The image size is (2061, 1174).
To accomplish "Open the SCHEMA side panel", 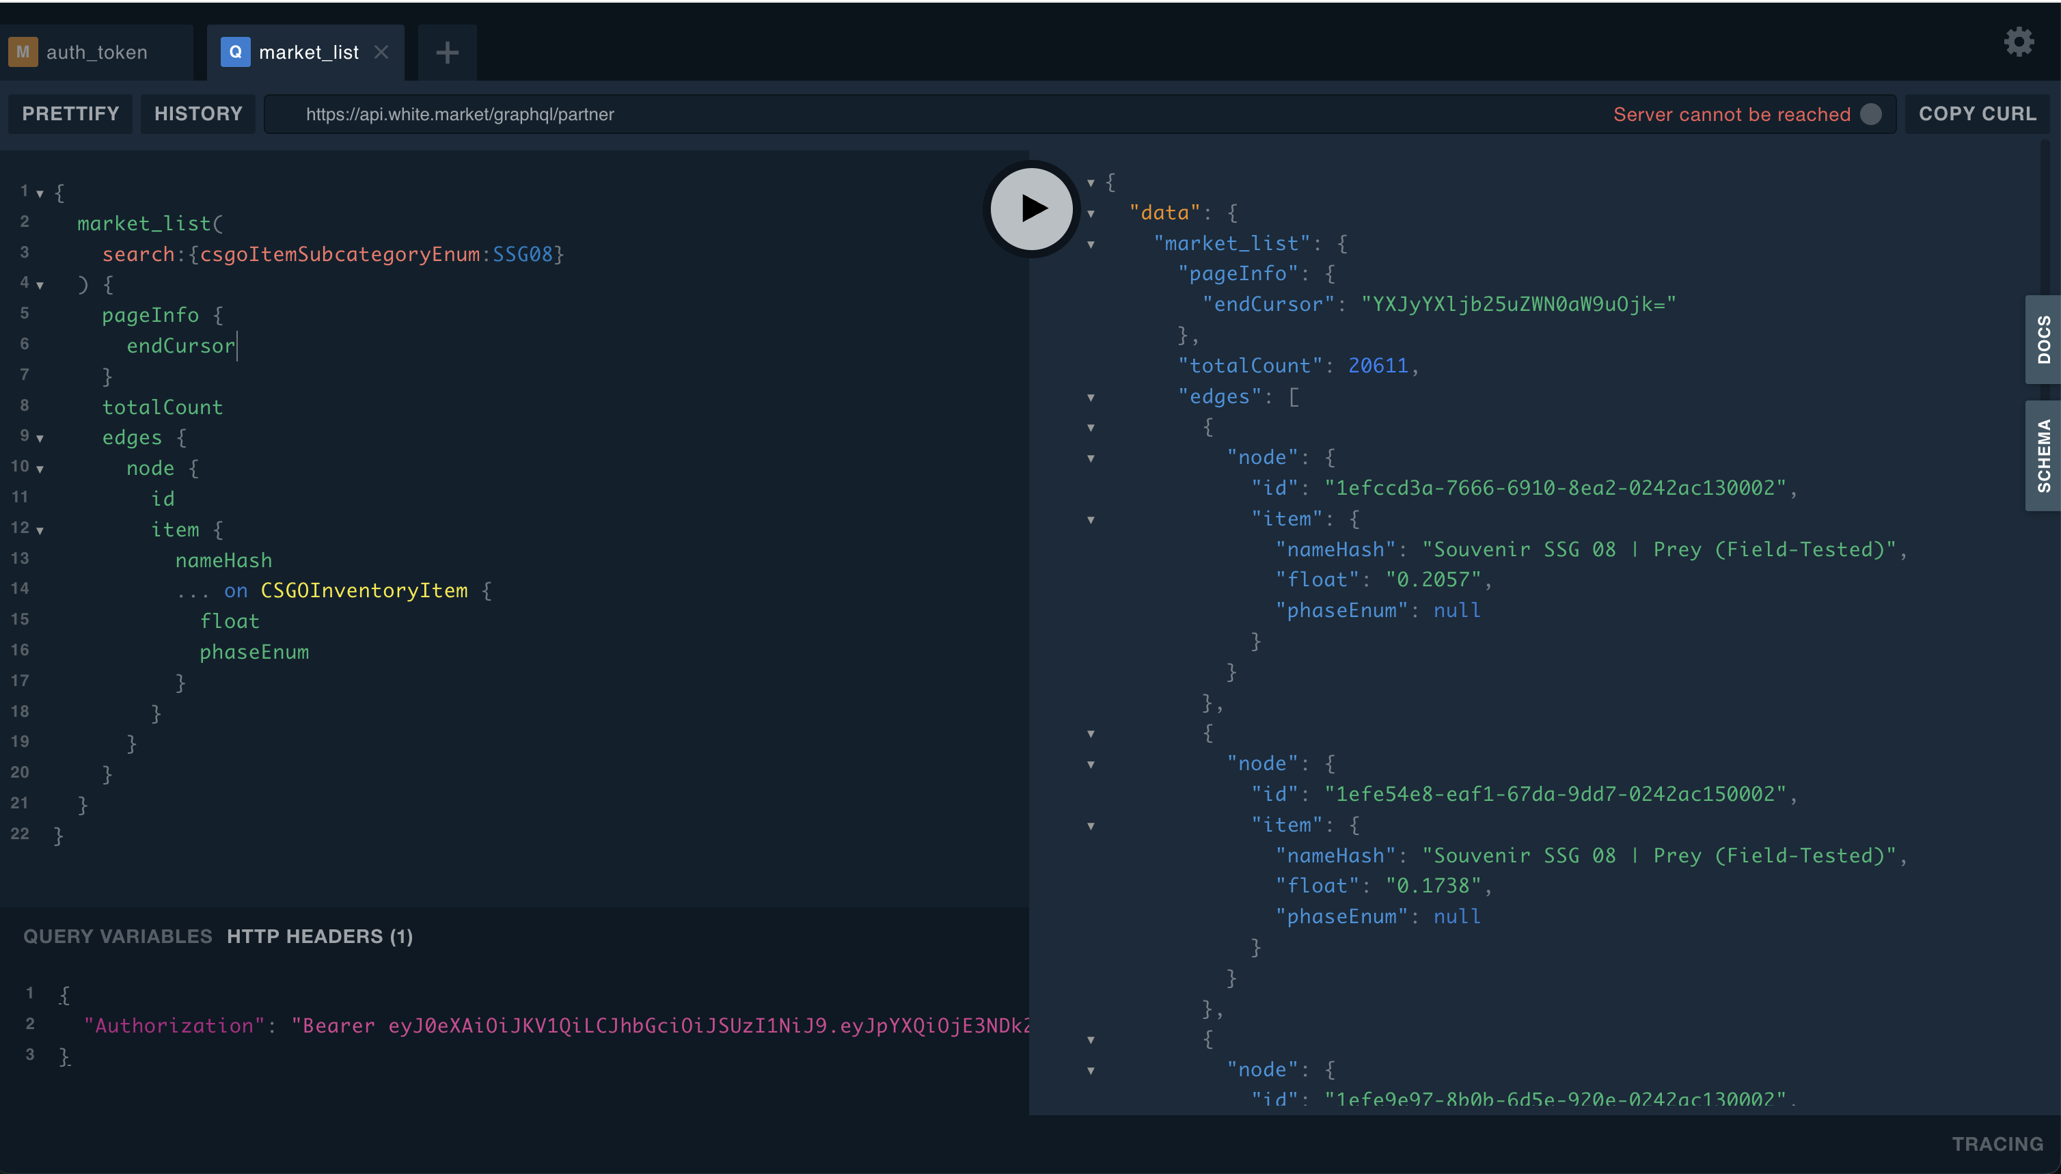I will [2043, 456].
